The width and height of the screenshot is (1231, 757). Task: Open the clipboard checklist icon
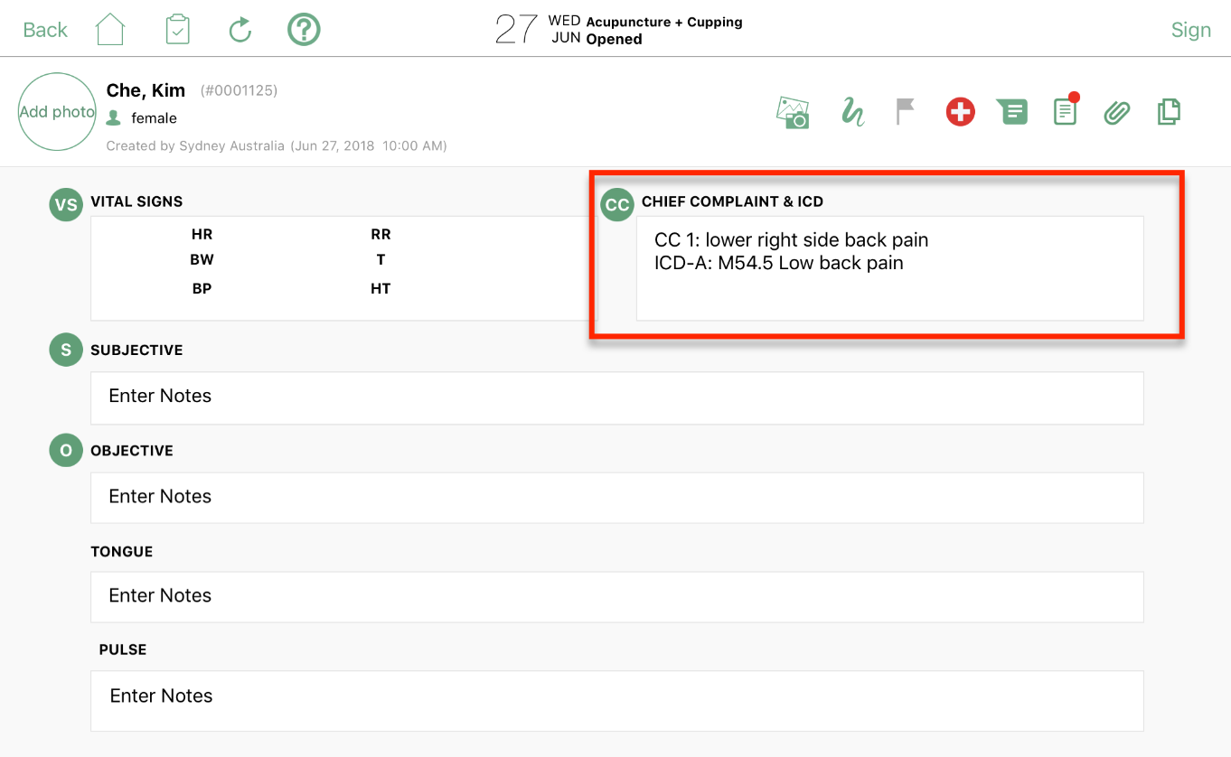click(177, 30)
